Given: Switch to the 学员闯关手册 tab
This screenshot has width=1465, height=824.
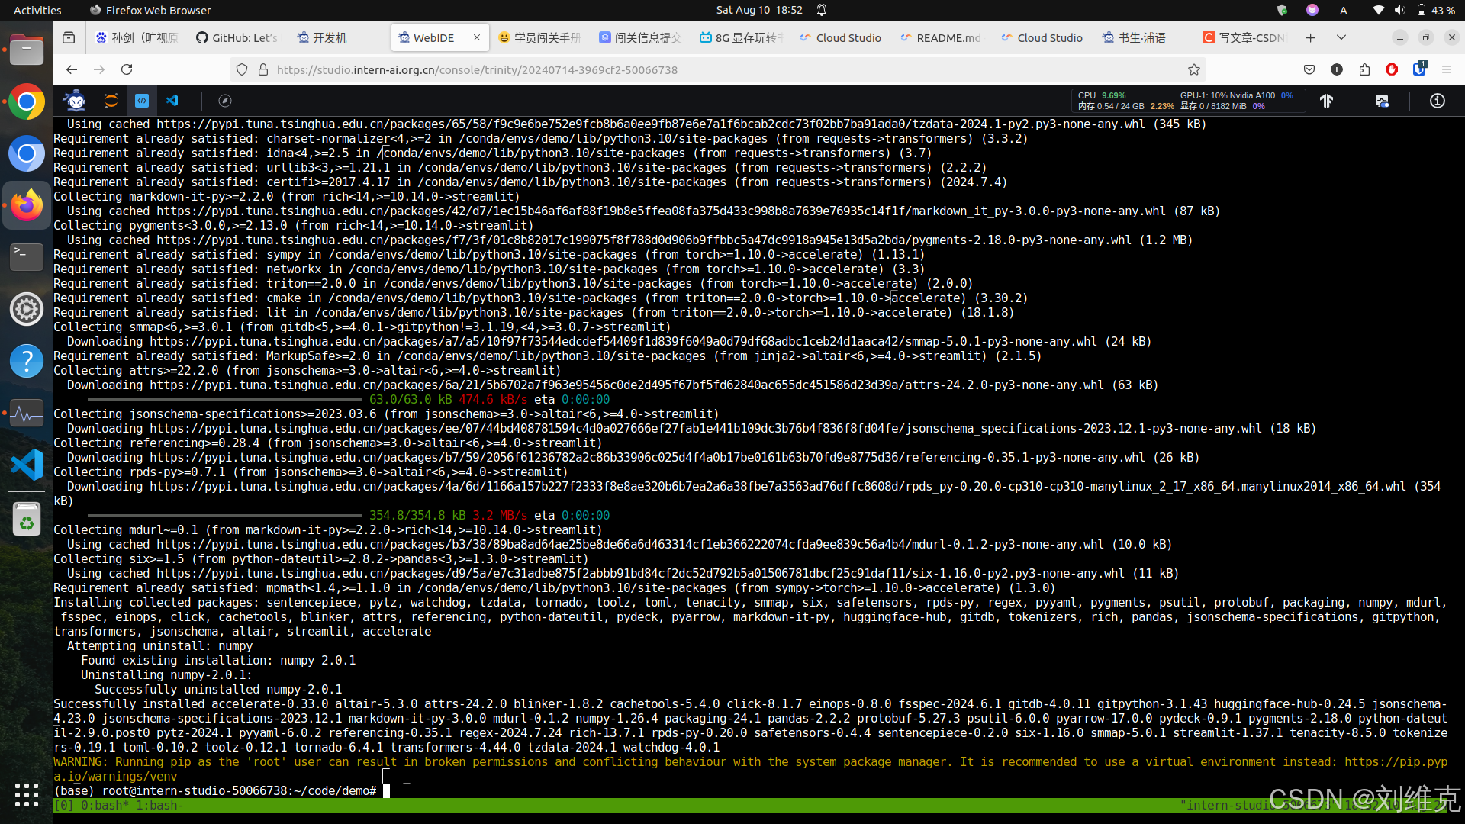Looking at the screenshot, I should pos(539,37).
